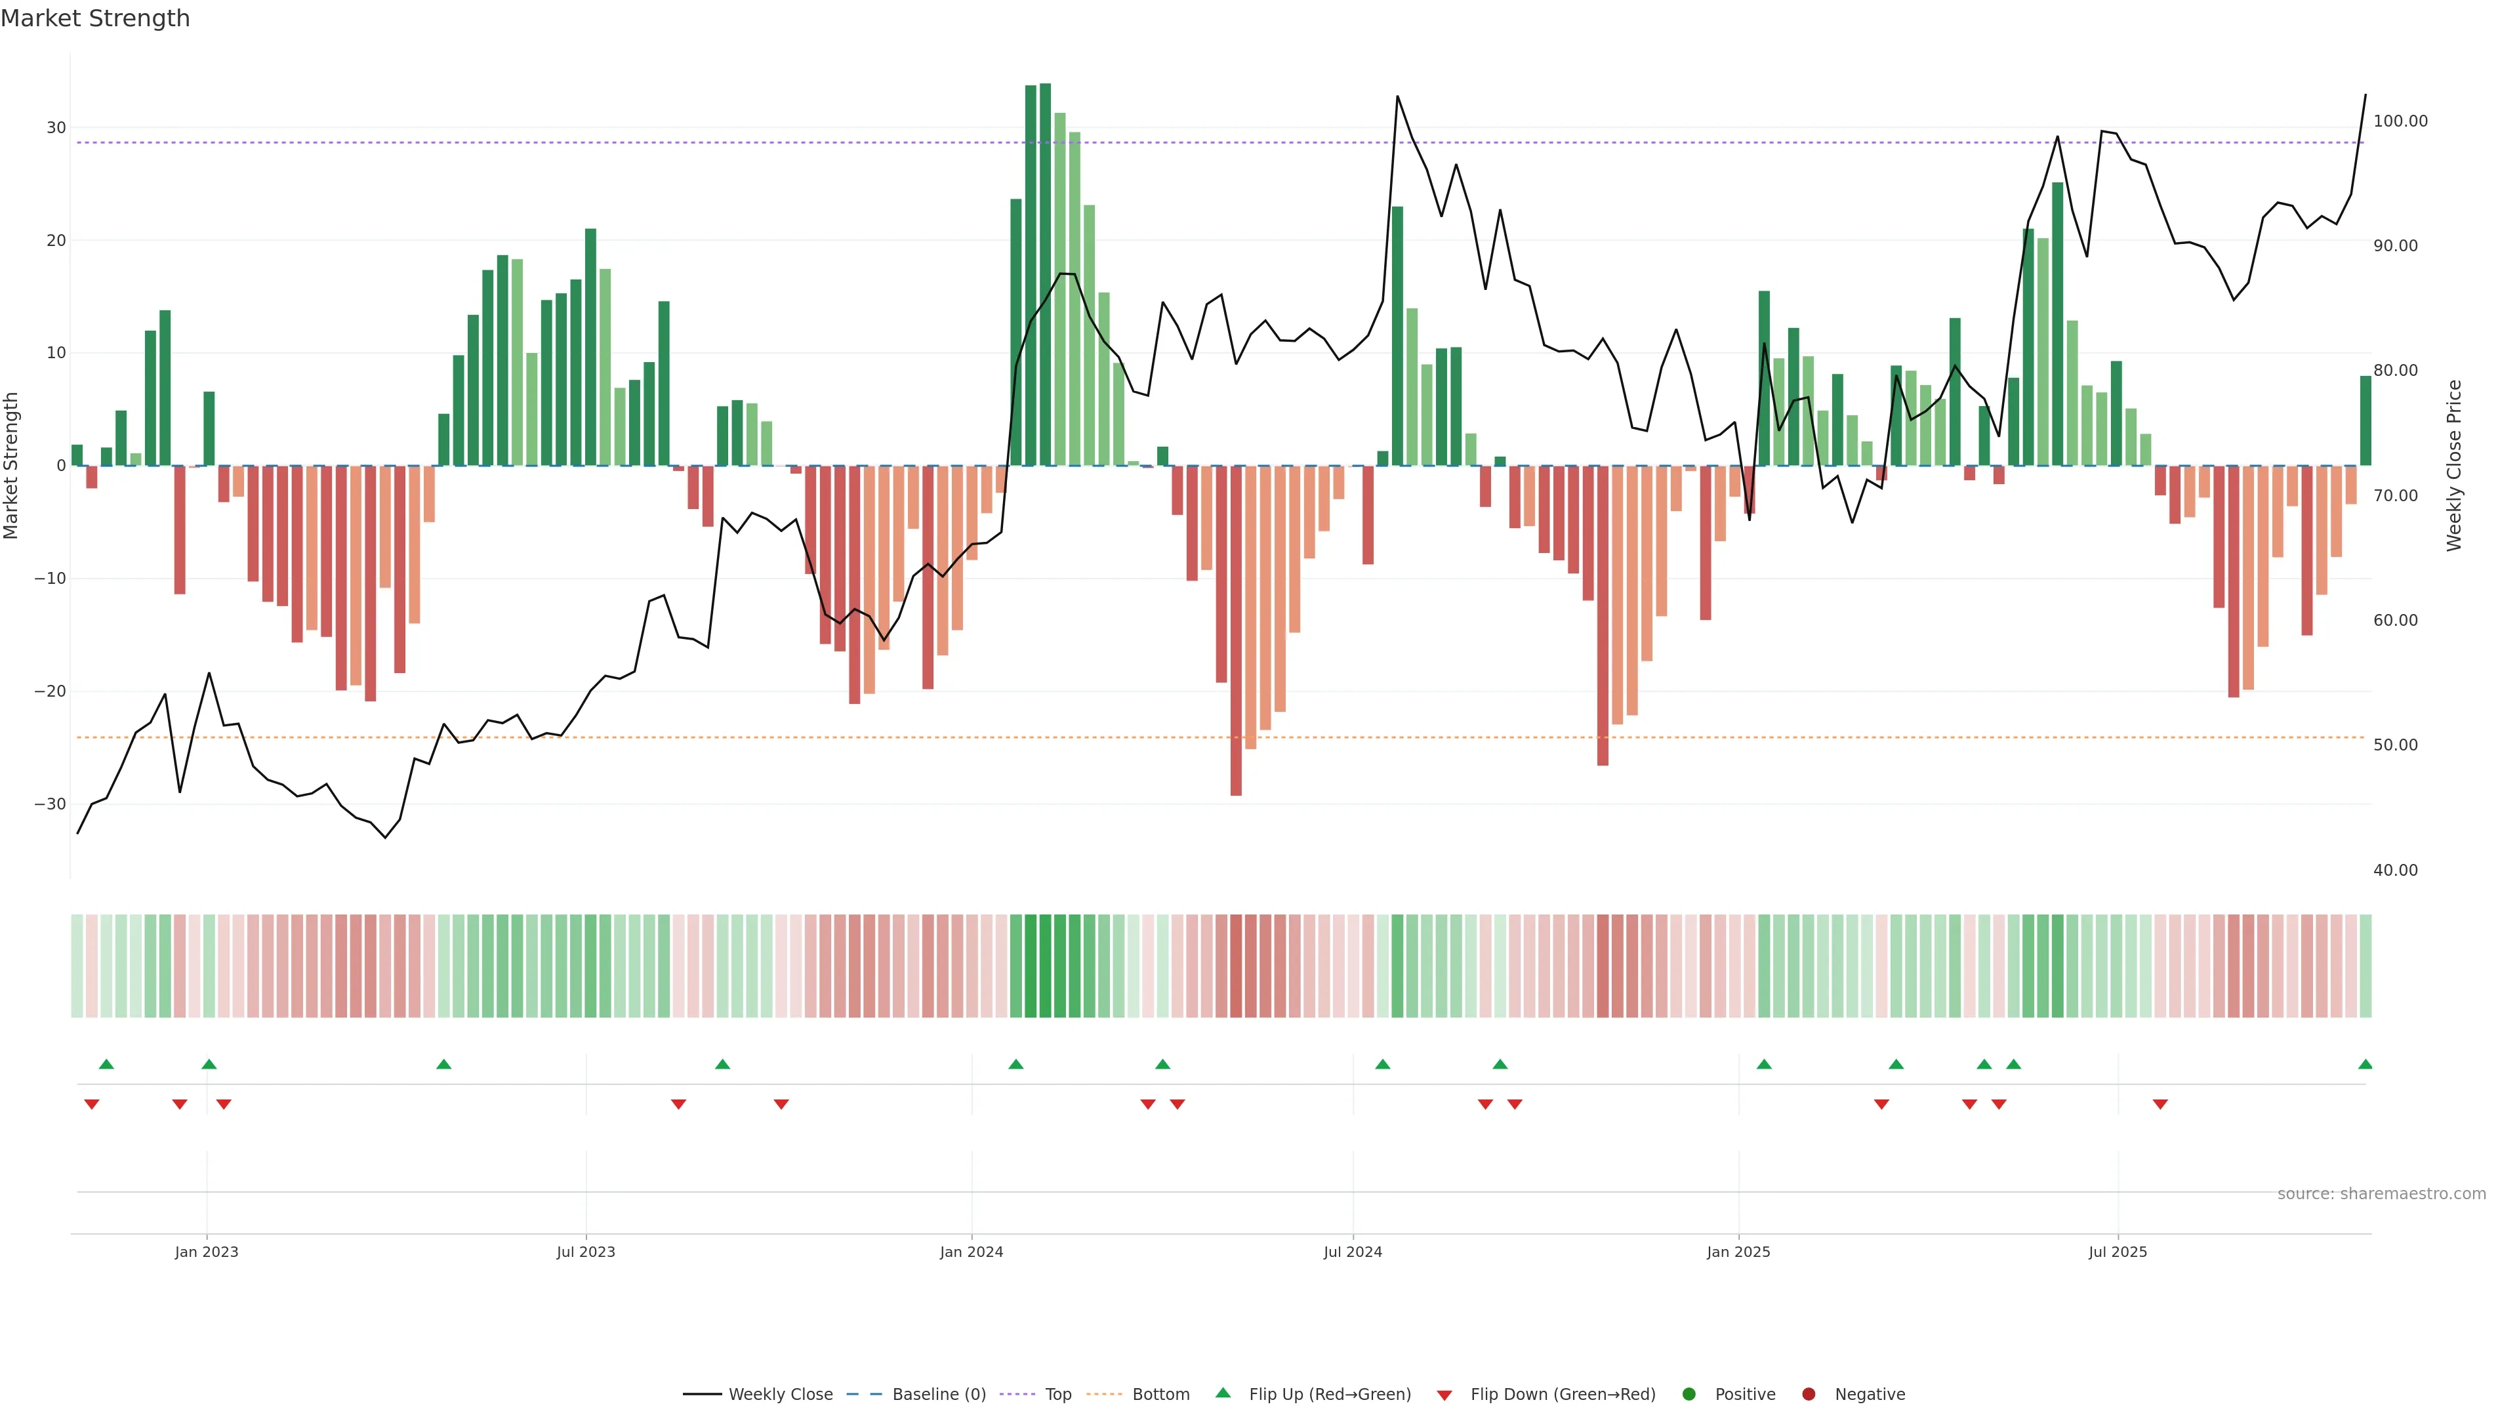Click flip-down triangle just after Jul 2025
Screen dimensions: 2519x1417
coord(2160,1104)
